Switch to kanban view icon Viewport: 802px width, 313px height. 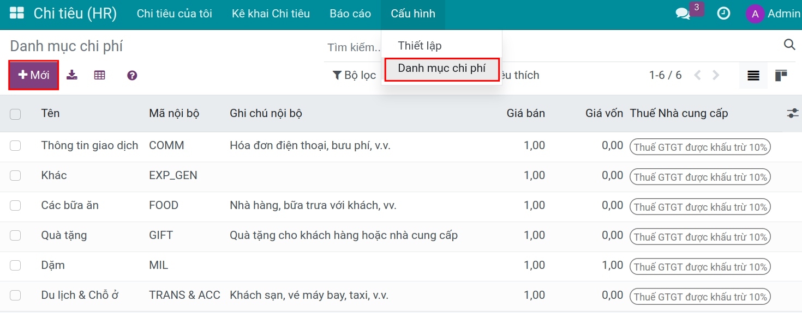point(781,75)
